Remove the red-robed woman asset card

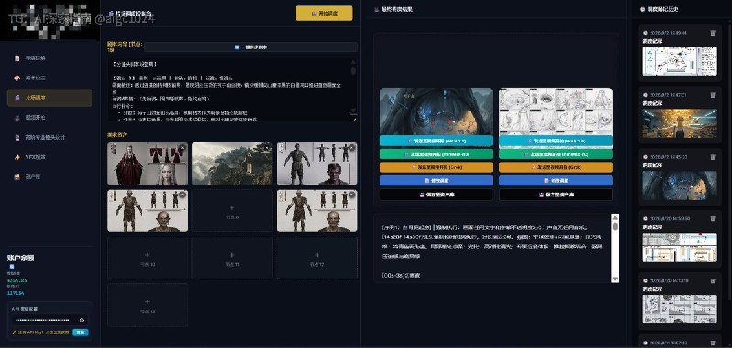click(182, 148)
